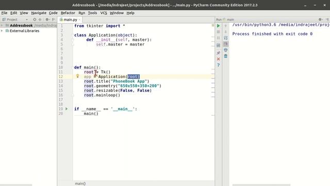Open the Window menu

click(x=117, y=13)
